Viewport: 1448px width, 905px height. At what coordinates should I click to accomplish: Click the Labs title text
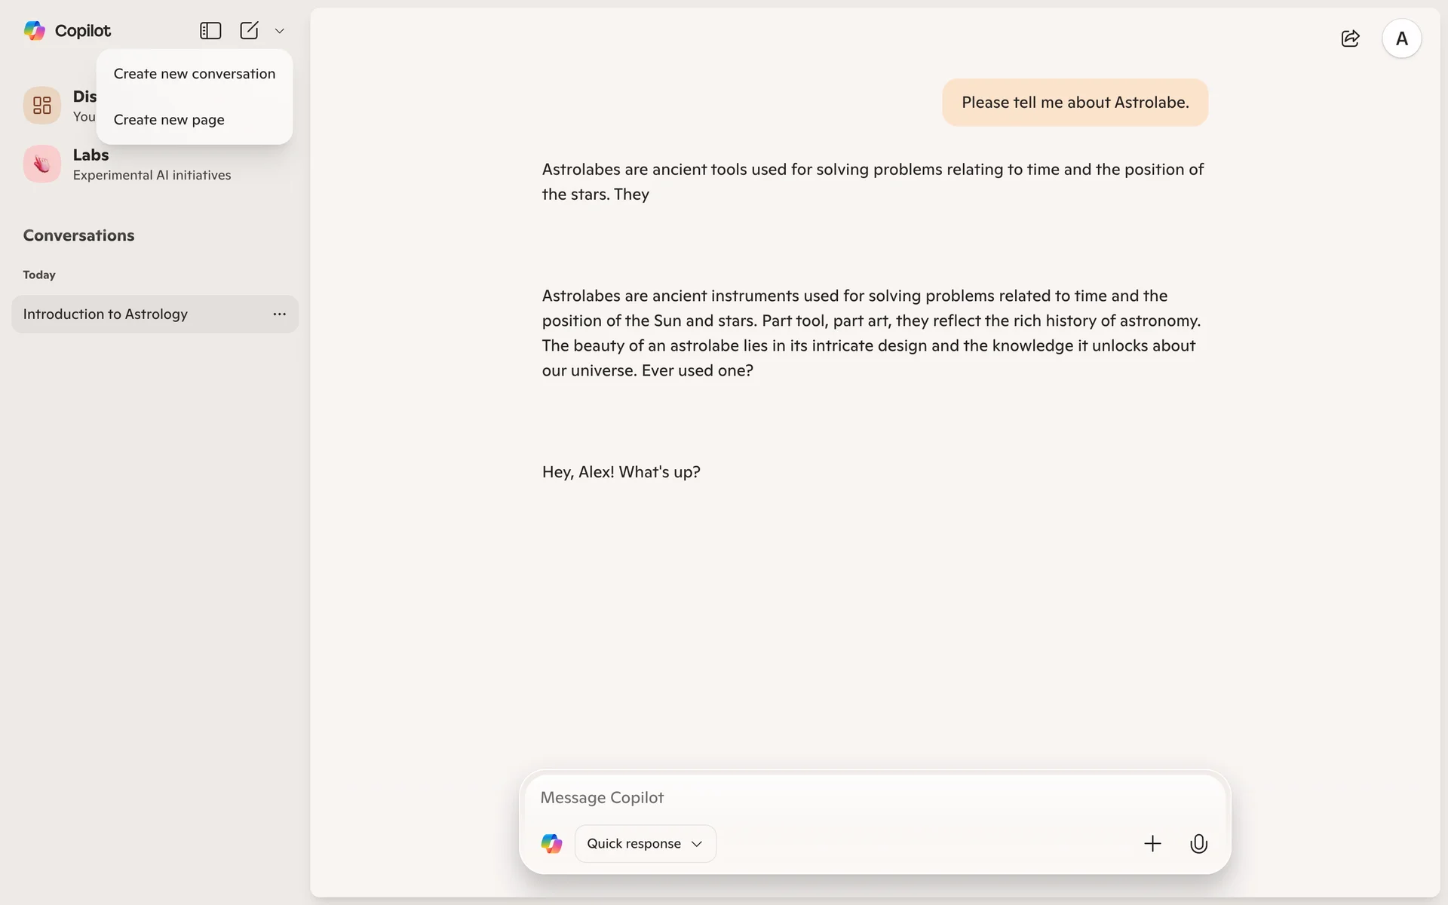tap(90, 155)
